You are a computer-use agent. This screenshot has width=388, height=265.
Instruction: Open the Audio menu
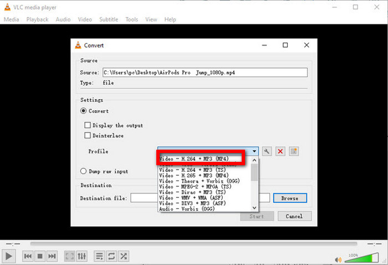(63, 19)
